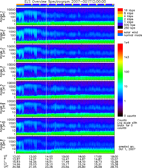Image resolution: width=142 pixels, height=168 pixels.
Task: Click the 2 kbps green legend swatch
Action: (x=120, y=18)
